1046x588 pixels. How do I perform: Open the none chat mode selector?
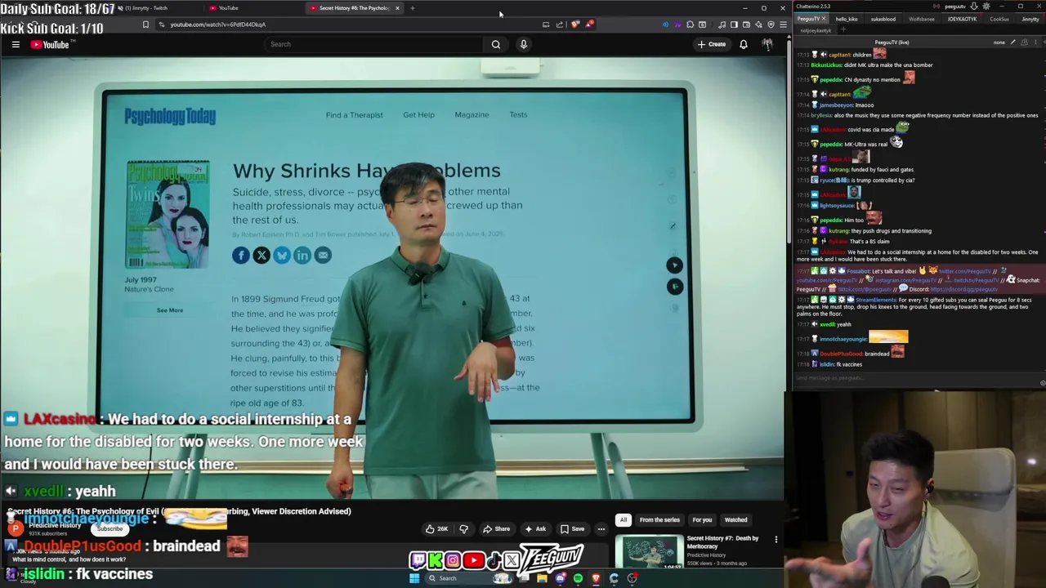[999, 42]
